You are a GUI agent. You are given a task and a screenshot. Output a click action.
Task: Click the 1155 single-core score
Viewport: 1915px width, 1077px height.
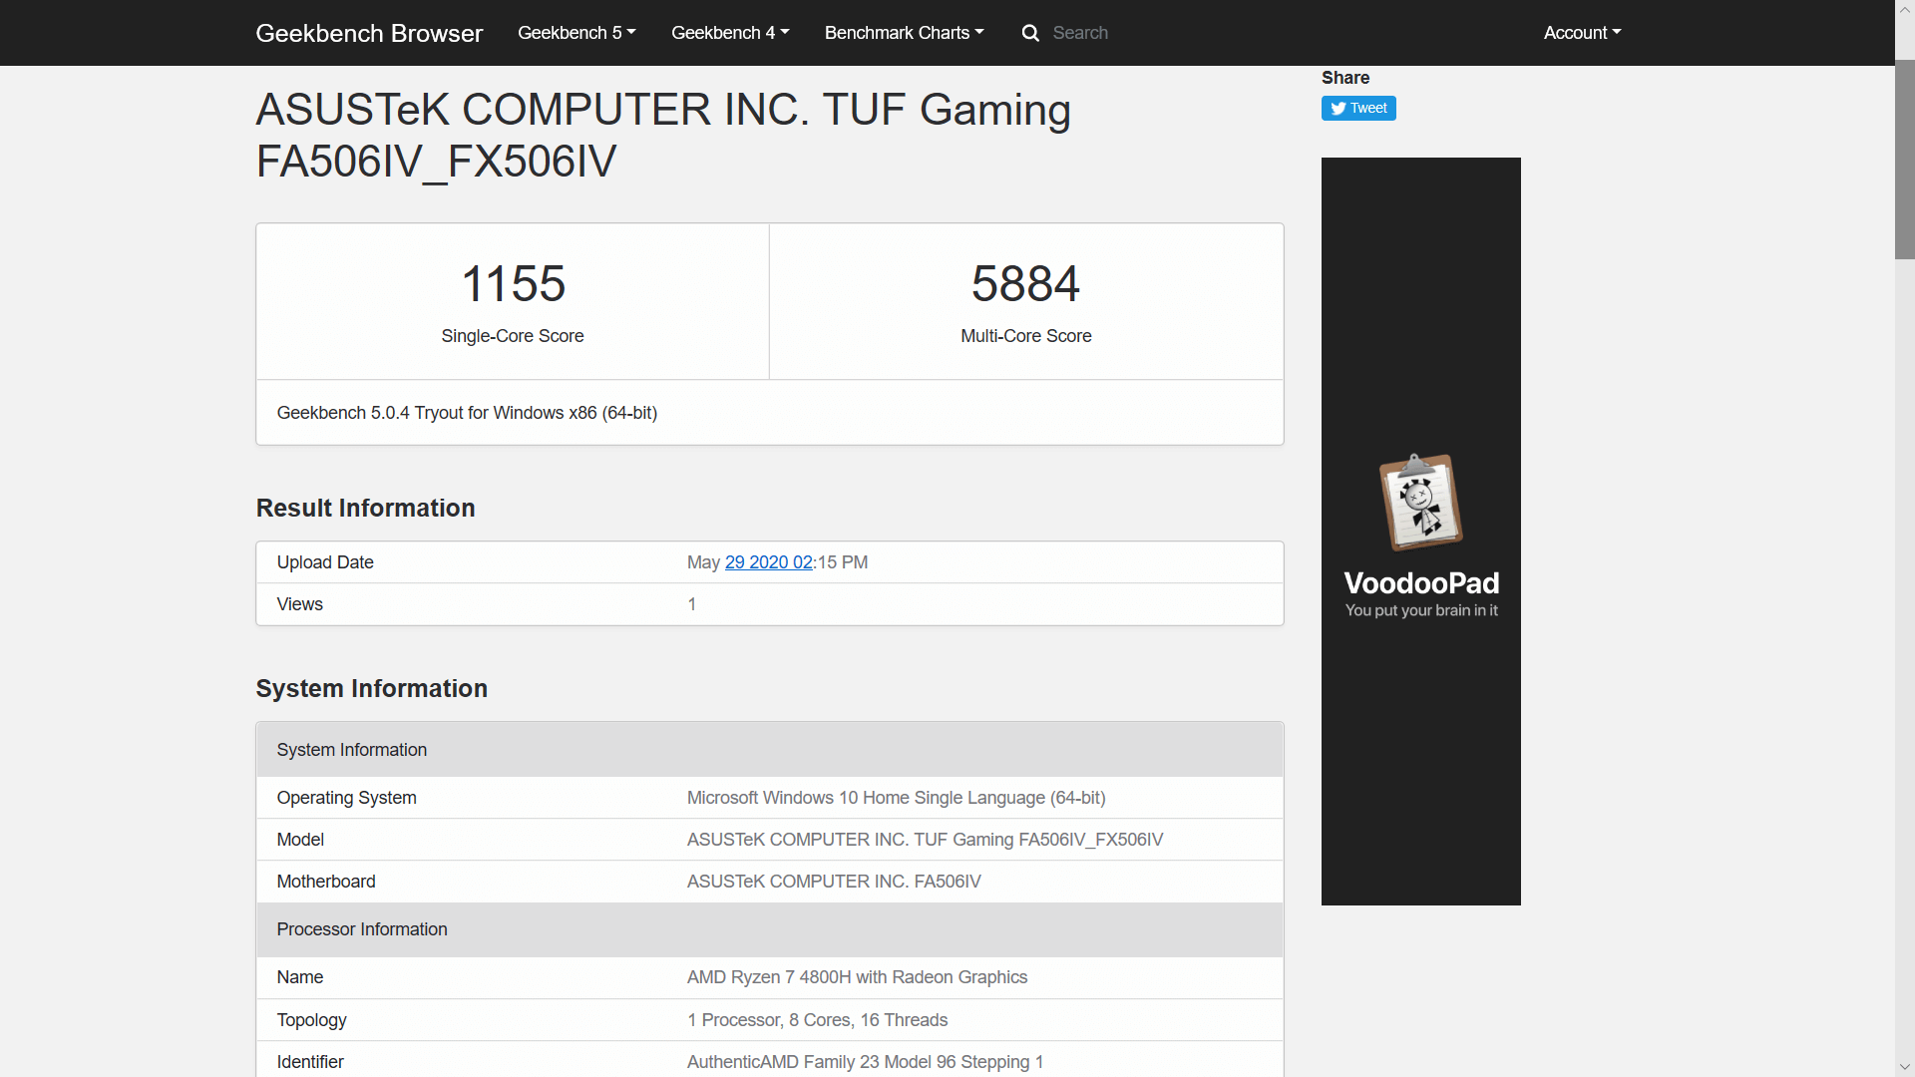[513, 284]
